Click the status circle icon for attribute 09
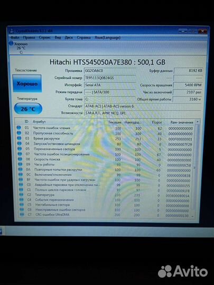The width and height of the screenshot is (214, 285). coord(21,164)
